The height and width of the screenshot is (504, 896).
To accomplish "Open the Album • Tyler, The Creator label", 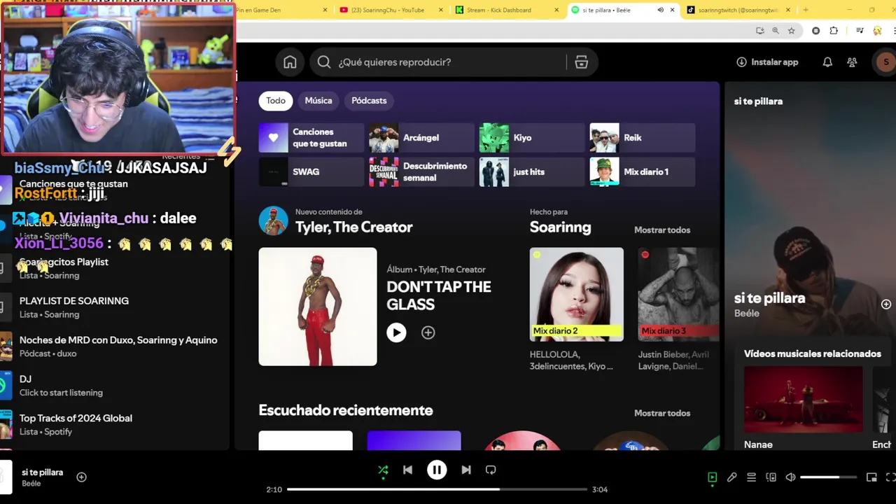I will point(436,269).
